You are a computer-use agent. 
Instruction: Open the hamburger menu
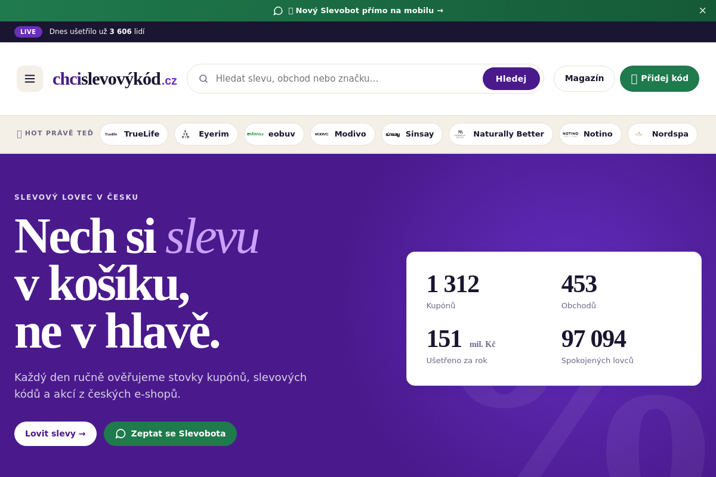pyautogui.click(x=30, y=79)
